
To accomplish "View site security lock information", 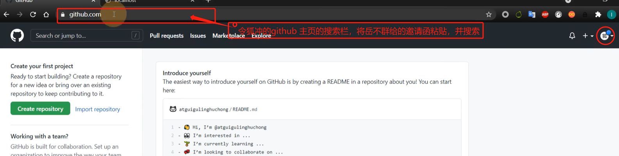I will [x=62, y=14].
